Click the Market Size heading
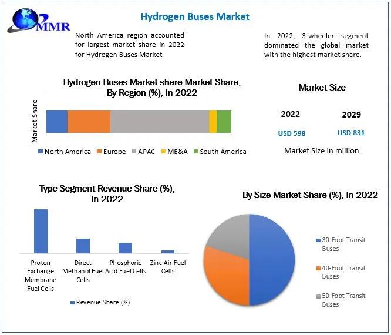Screen dimensions: 391x335 click(x=322, y=88)
